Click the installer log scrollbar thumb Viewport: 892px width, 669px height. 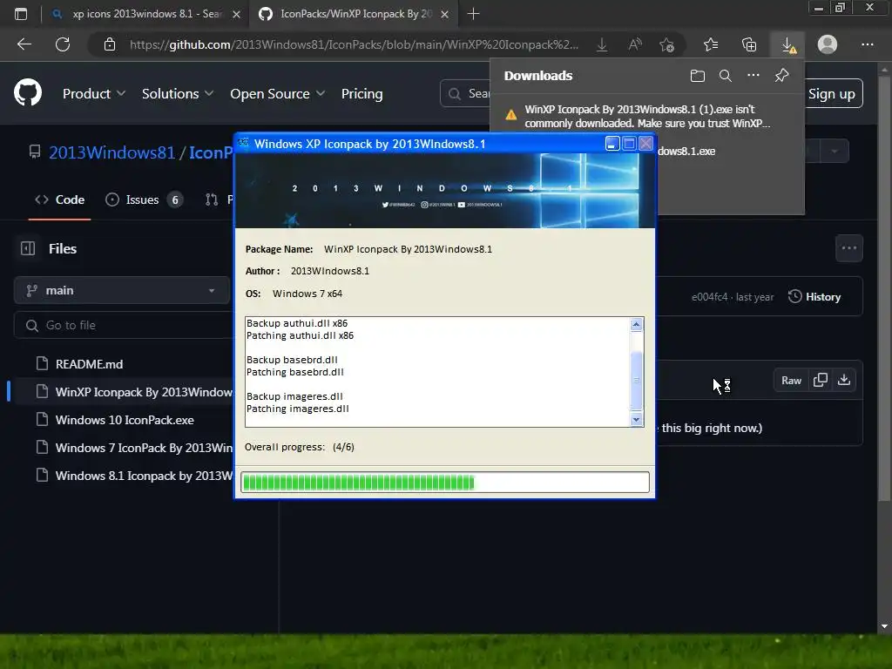(636, 380)
